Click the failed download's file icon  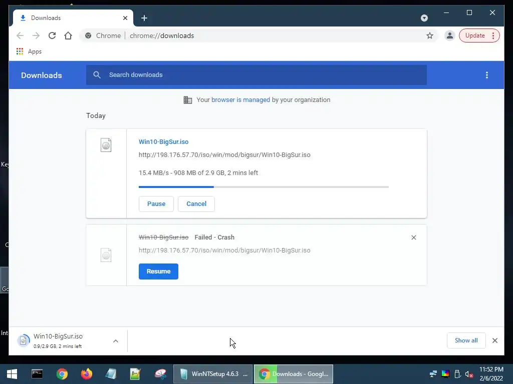click(x=106, y=255)
